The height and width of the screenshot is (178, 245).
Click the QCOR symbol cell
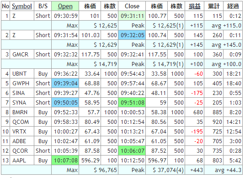pos(22,151)
